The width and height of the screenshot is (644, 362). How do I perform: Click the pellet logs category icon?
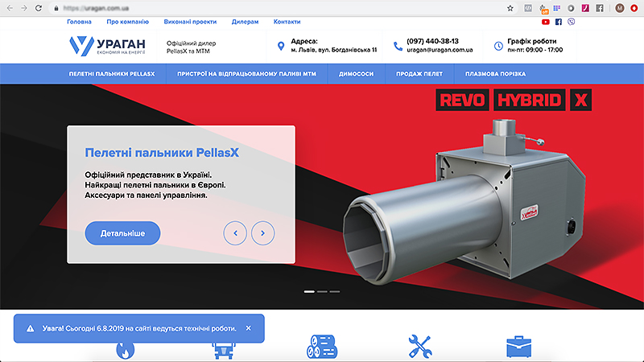click(x=322, y=347)
